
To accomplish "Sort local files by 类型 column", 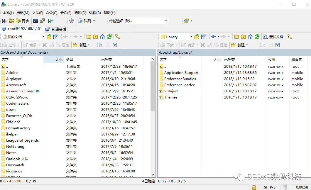I will 82,60.
